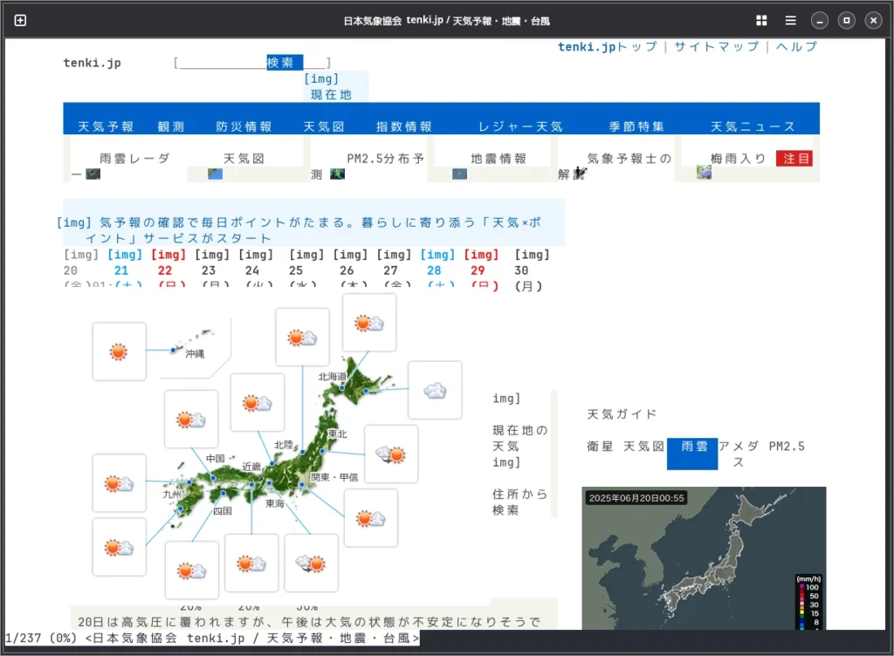Select 防災情報 in the navigation bar
894x656 pixels.
tap(244, 126)
